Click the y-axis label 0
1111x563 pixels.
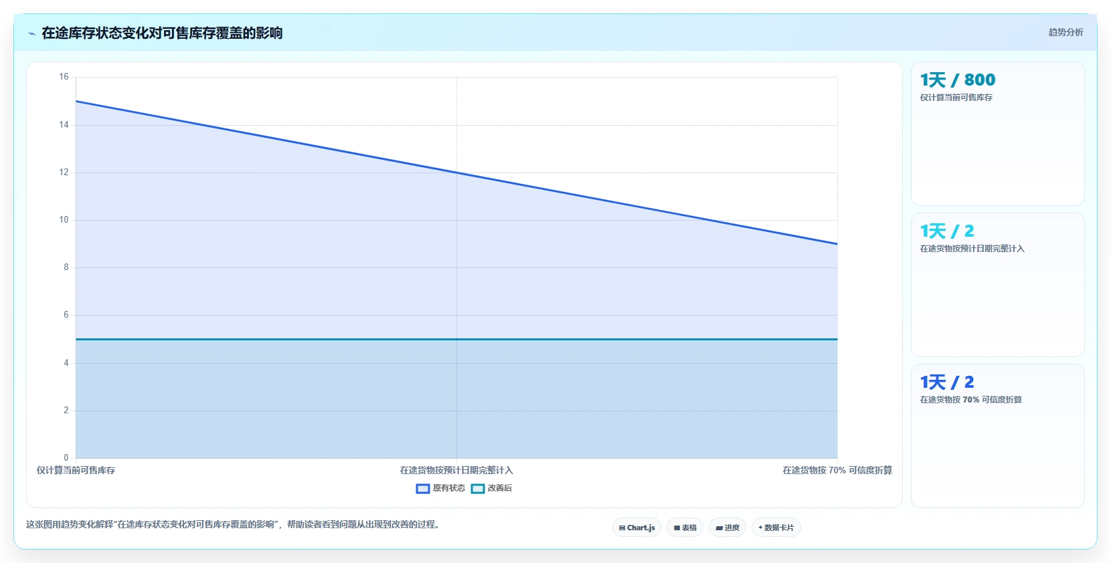(x=66, y=458)
